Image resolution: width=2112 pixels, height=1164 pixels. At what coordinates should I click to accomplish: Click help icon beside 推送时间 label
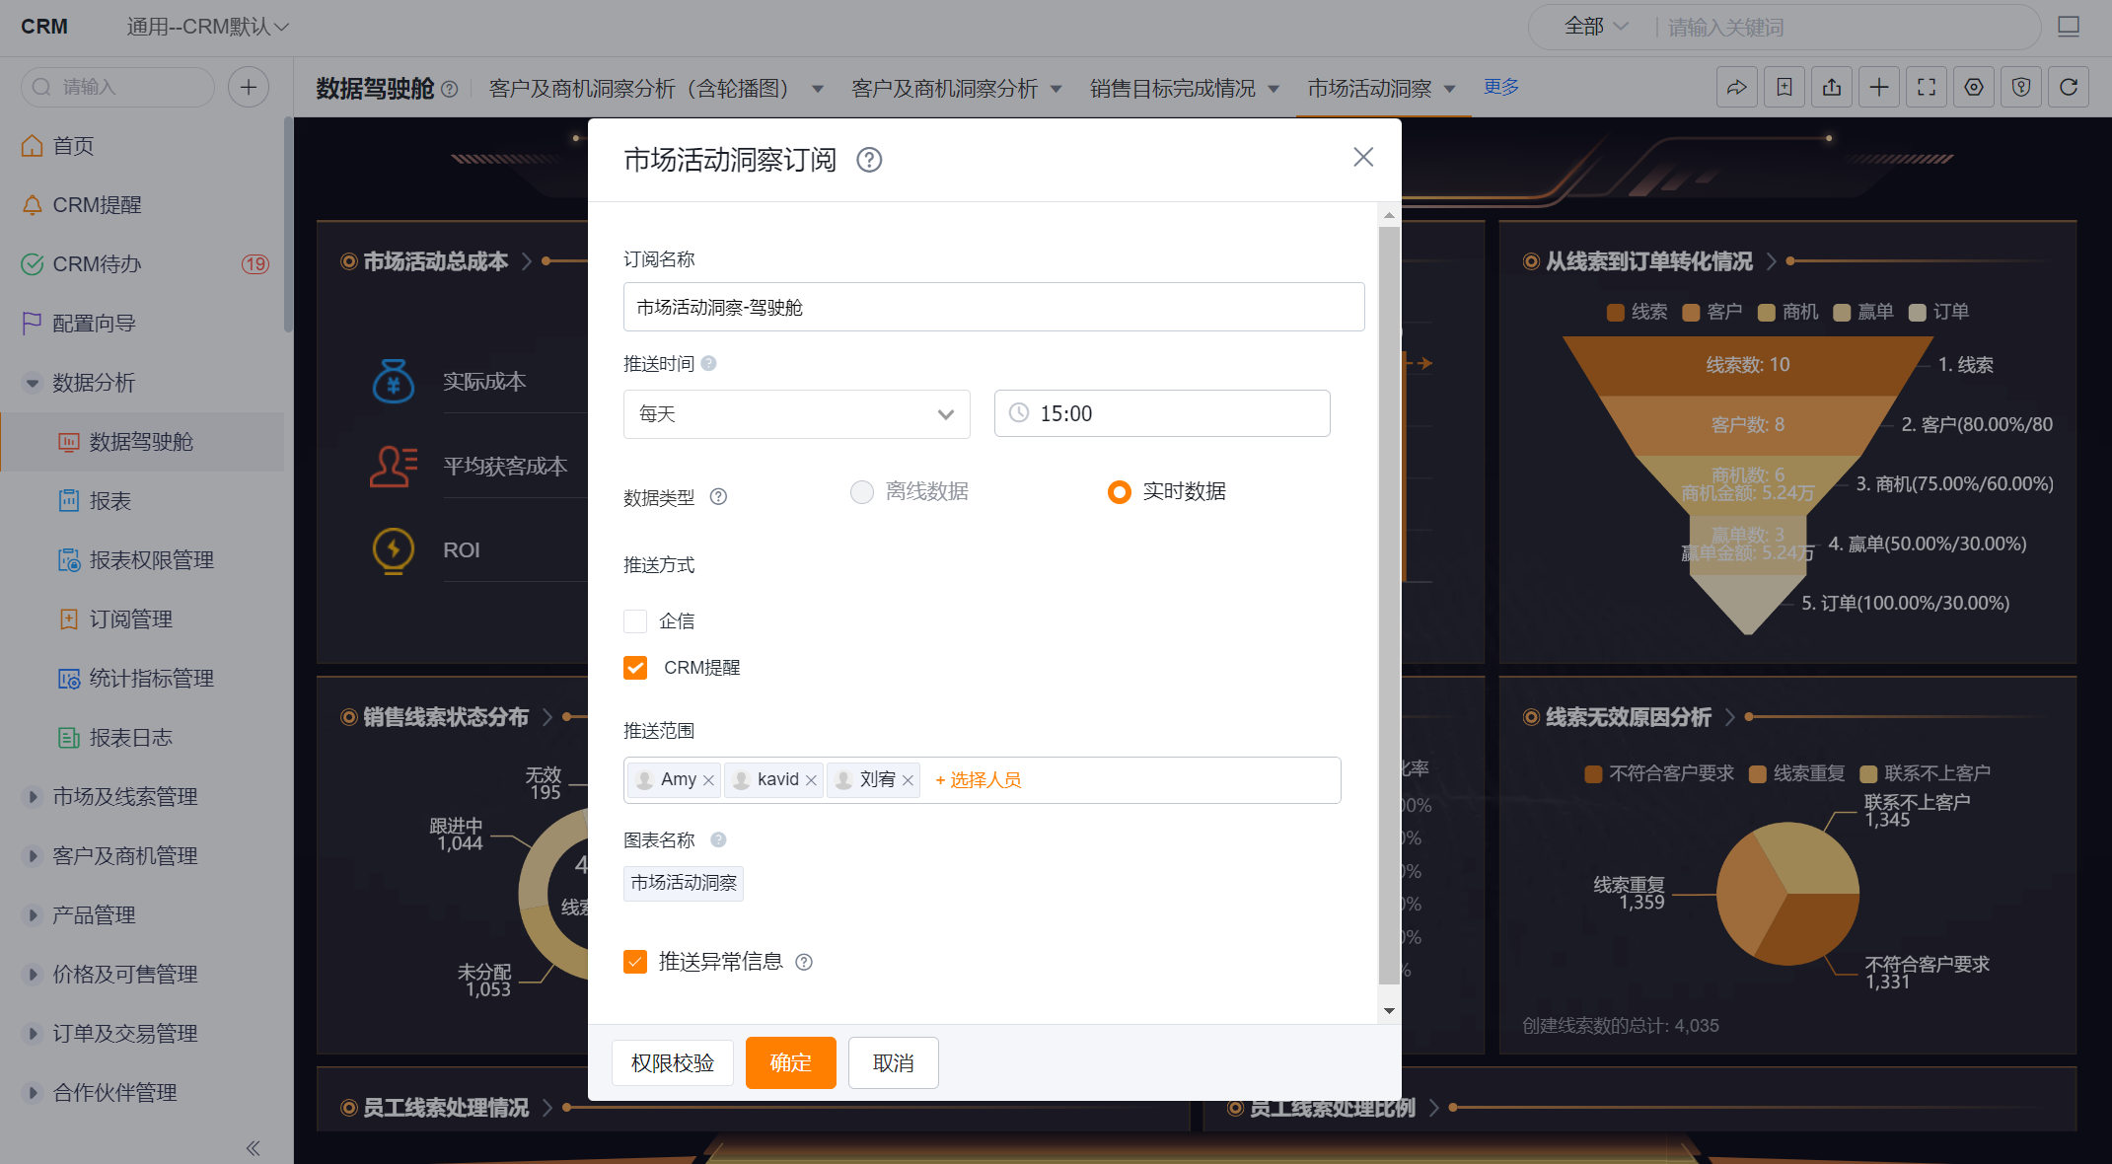(708, 364)
